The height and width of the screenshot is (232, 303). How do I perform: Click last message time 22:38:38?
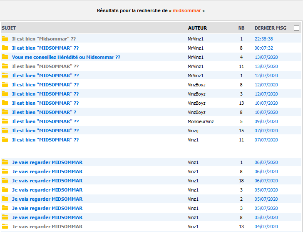tap(263, 39)
